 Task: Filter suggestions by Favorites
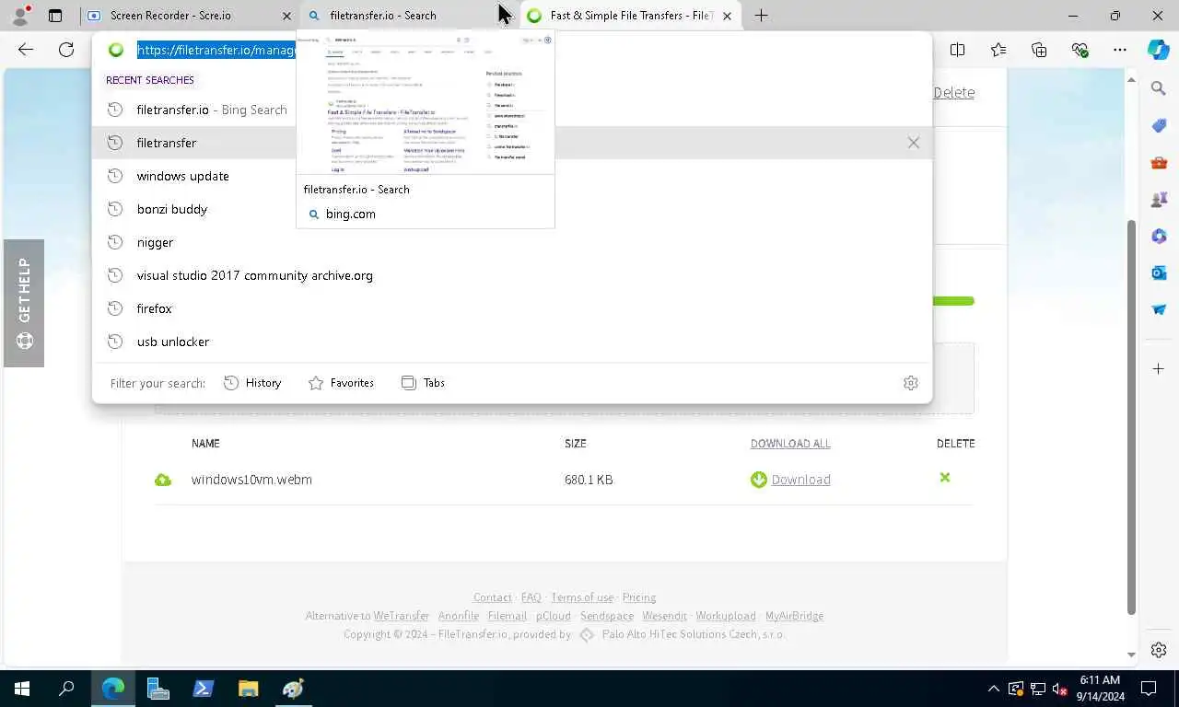(341, 383)
